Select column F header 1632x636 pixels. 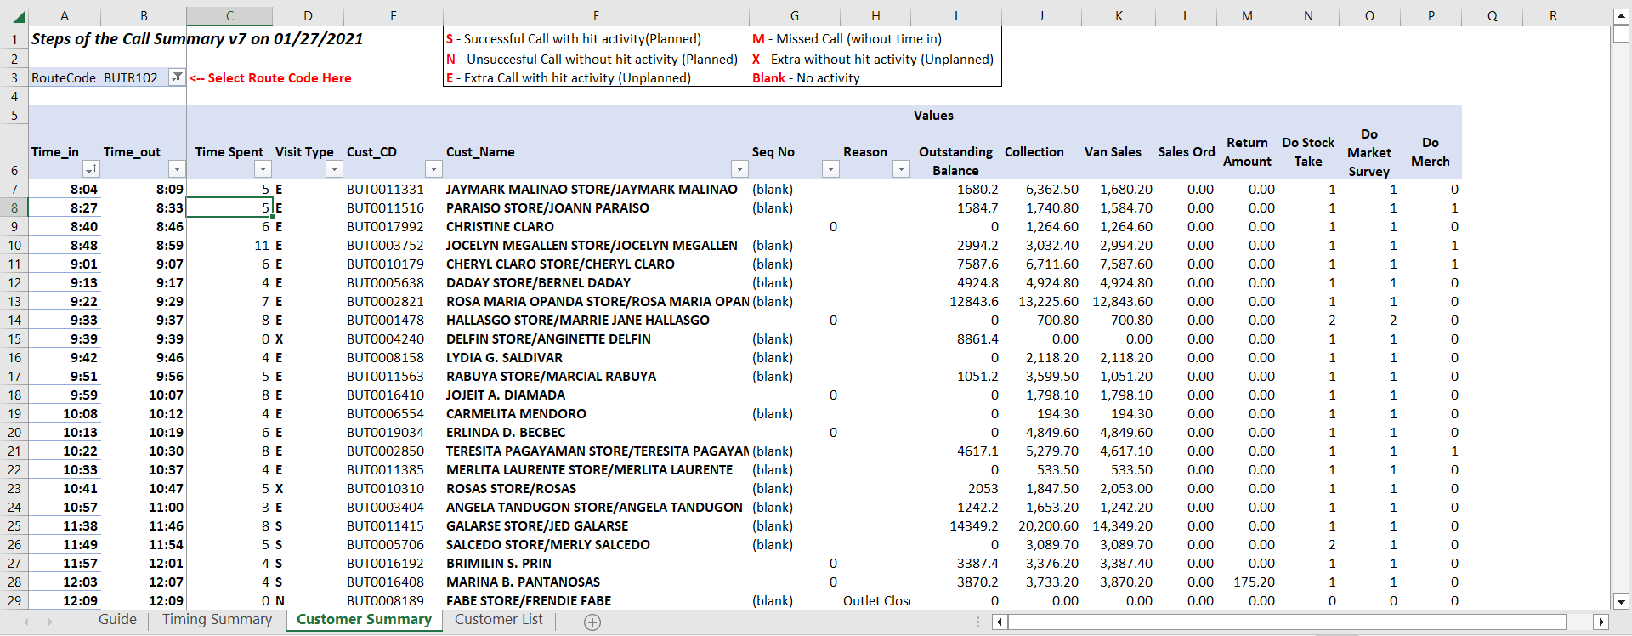click(x=596, y=16)
